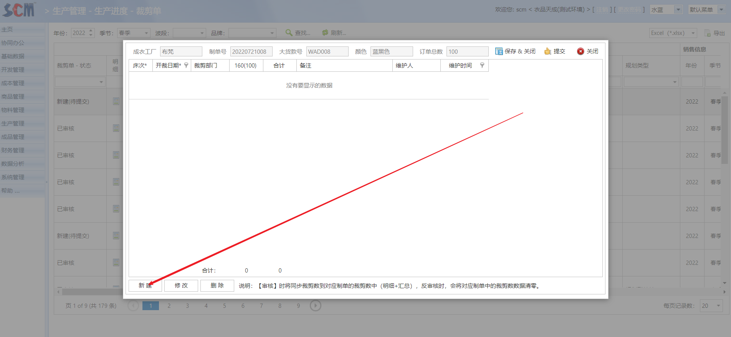Viewport: 731px width, 337px height.
Task: Select 财务管理 in the sidebar menu
Action: coord(13,150)
